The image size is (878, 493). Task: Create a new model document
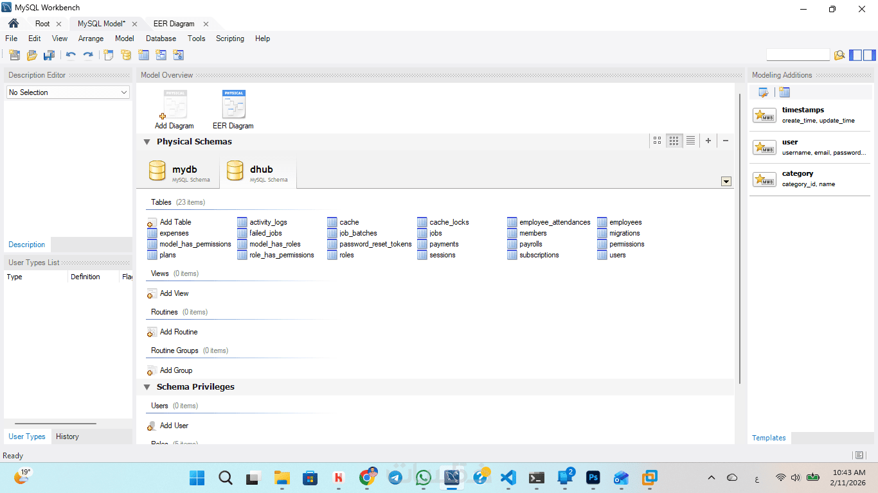click(x=14, y=55)
